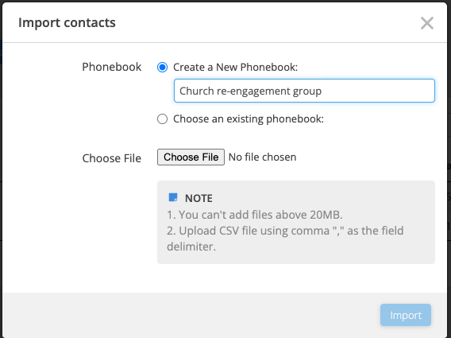Screen dimensions: 451x338
Task: Click the word 'delimiter.' in the note
Action: [x=191, y=247]
